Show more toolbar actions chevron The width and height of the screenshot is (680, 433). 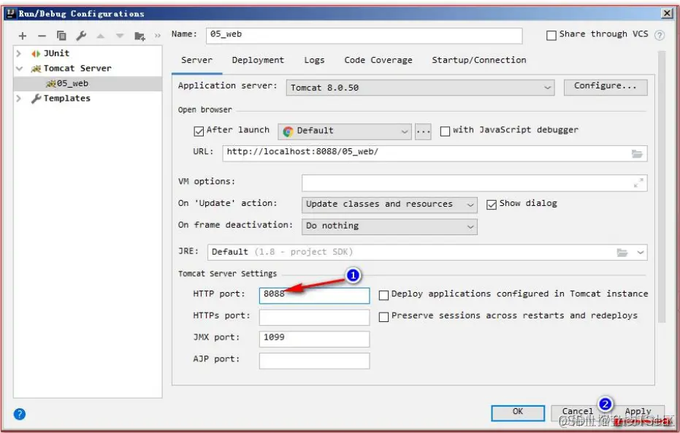[158, 36]
